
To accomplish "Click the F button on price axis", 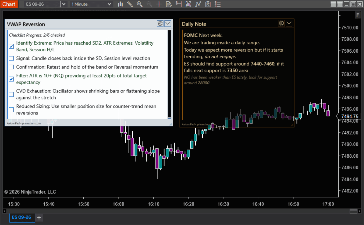I will 357,15.
